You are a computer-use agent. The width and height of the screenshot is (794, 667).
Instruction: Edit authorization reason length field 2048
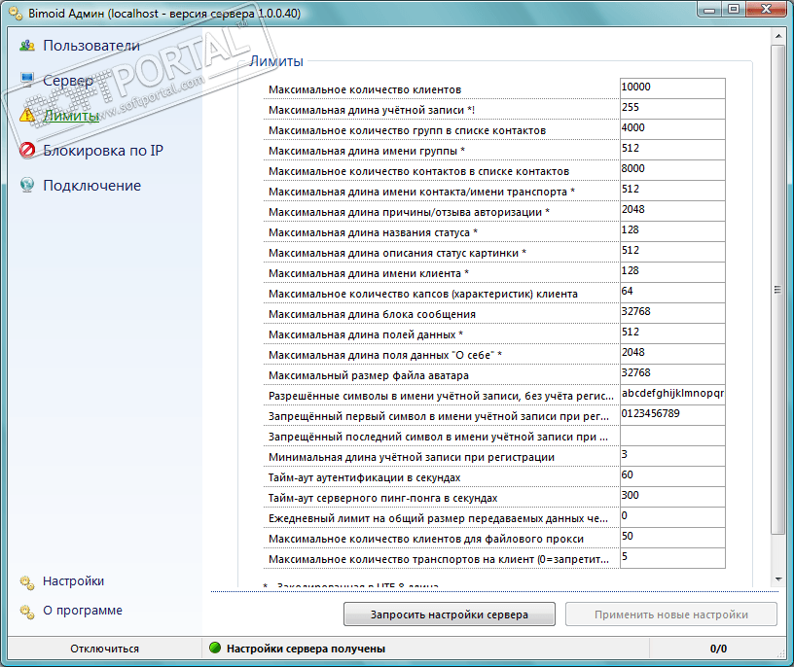672,211
